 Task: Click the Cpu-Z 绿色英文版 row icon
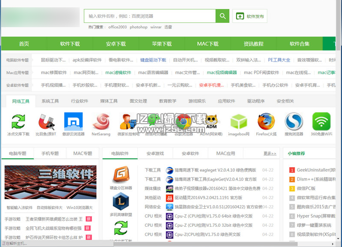point(169,234)
